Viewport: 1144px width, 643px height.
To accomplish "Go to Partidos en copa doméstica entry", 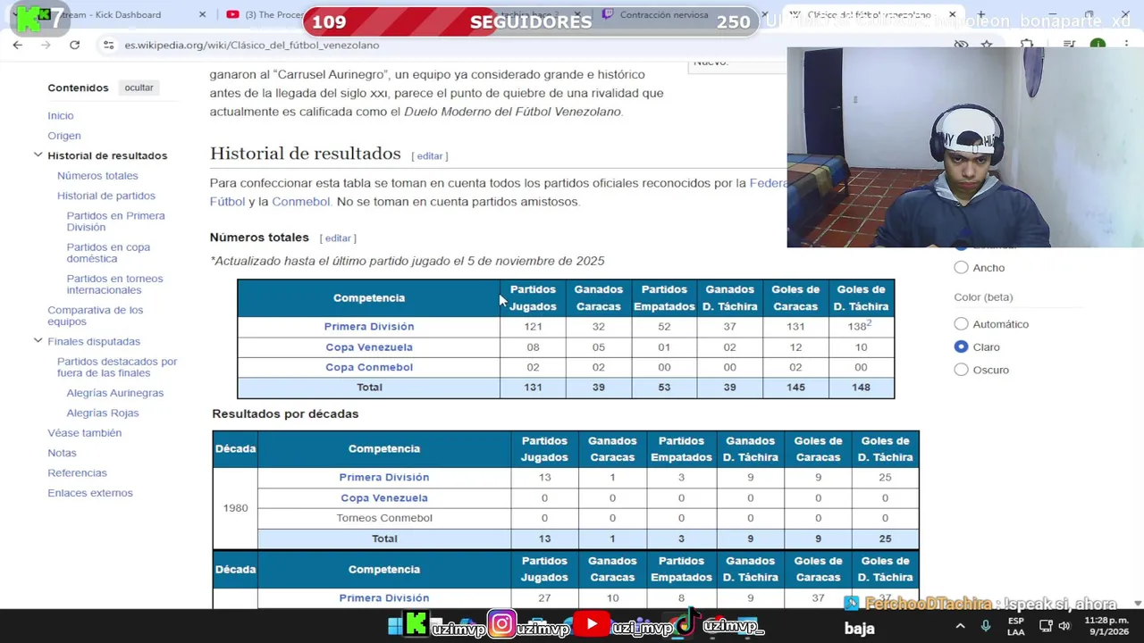I will click(x=108, y=253).
